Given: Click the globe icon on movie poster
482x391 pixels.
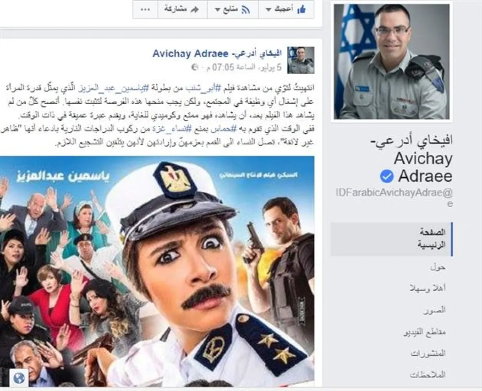Looking at the screenshot, I should pos(18,378).
